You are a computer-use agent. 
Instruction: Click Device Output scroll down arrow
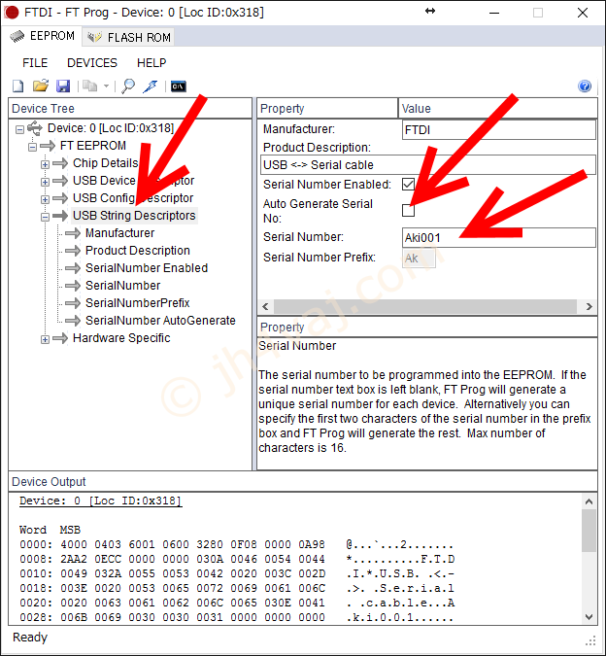tap(589, 617)
